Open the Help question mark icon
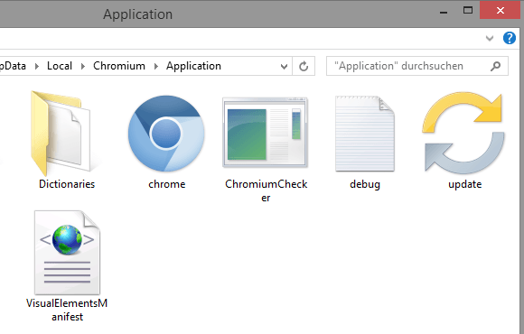 click(x=510, y=38)
